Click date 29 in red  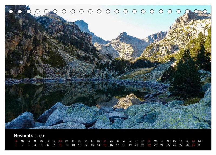(x=193, y=145)
